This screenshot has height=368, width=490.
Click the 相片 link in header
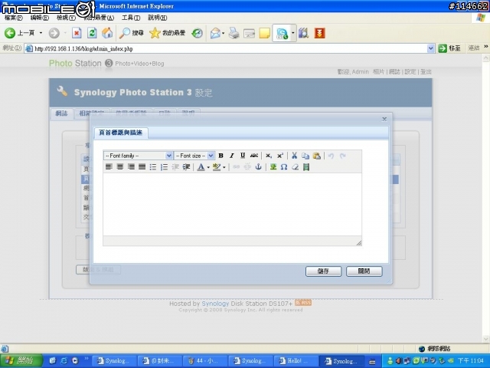(x=378, y=71)
